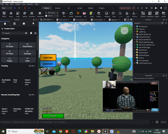The width and height of the screenshot is (168, 134).
Task: Expand the ServerScriptService node
Action: (135, 45)
